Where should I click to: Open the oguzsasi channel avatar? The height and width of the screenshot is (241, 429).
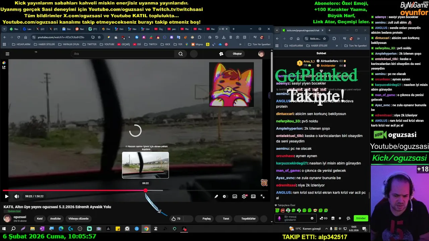(7, 219)
